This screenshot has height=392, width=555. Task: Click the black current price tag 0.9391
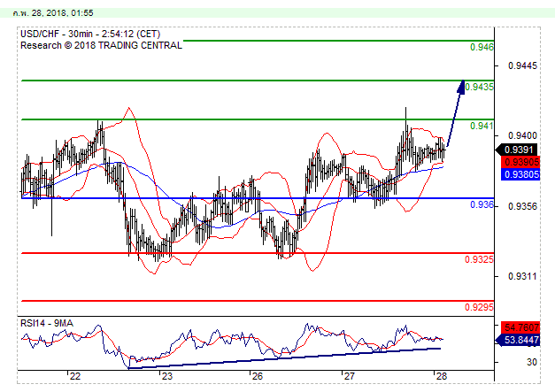pyautogui.click(x=517, y=150)
